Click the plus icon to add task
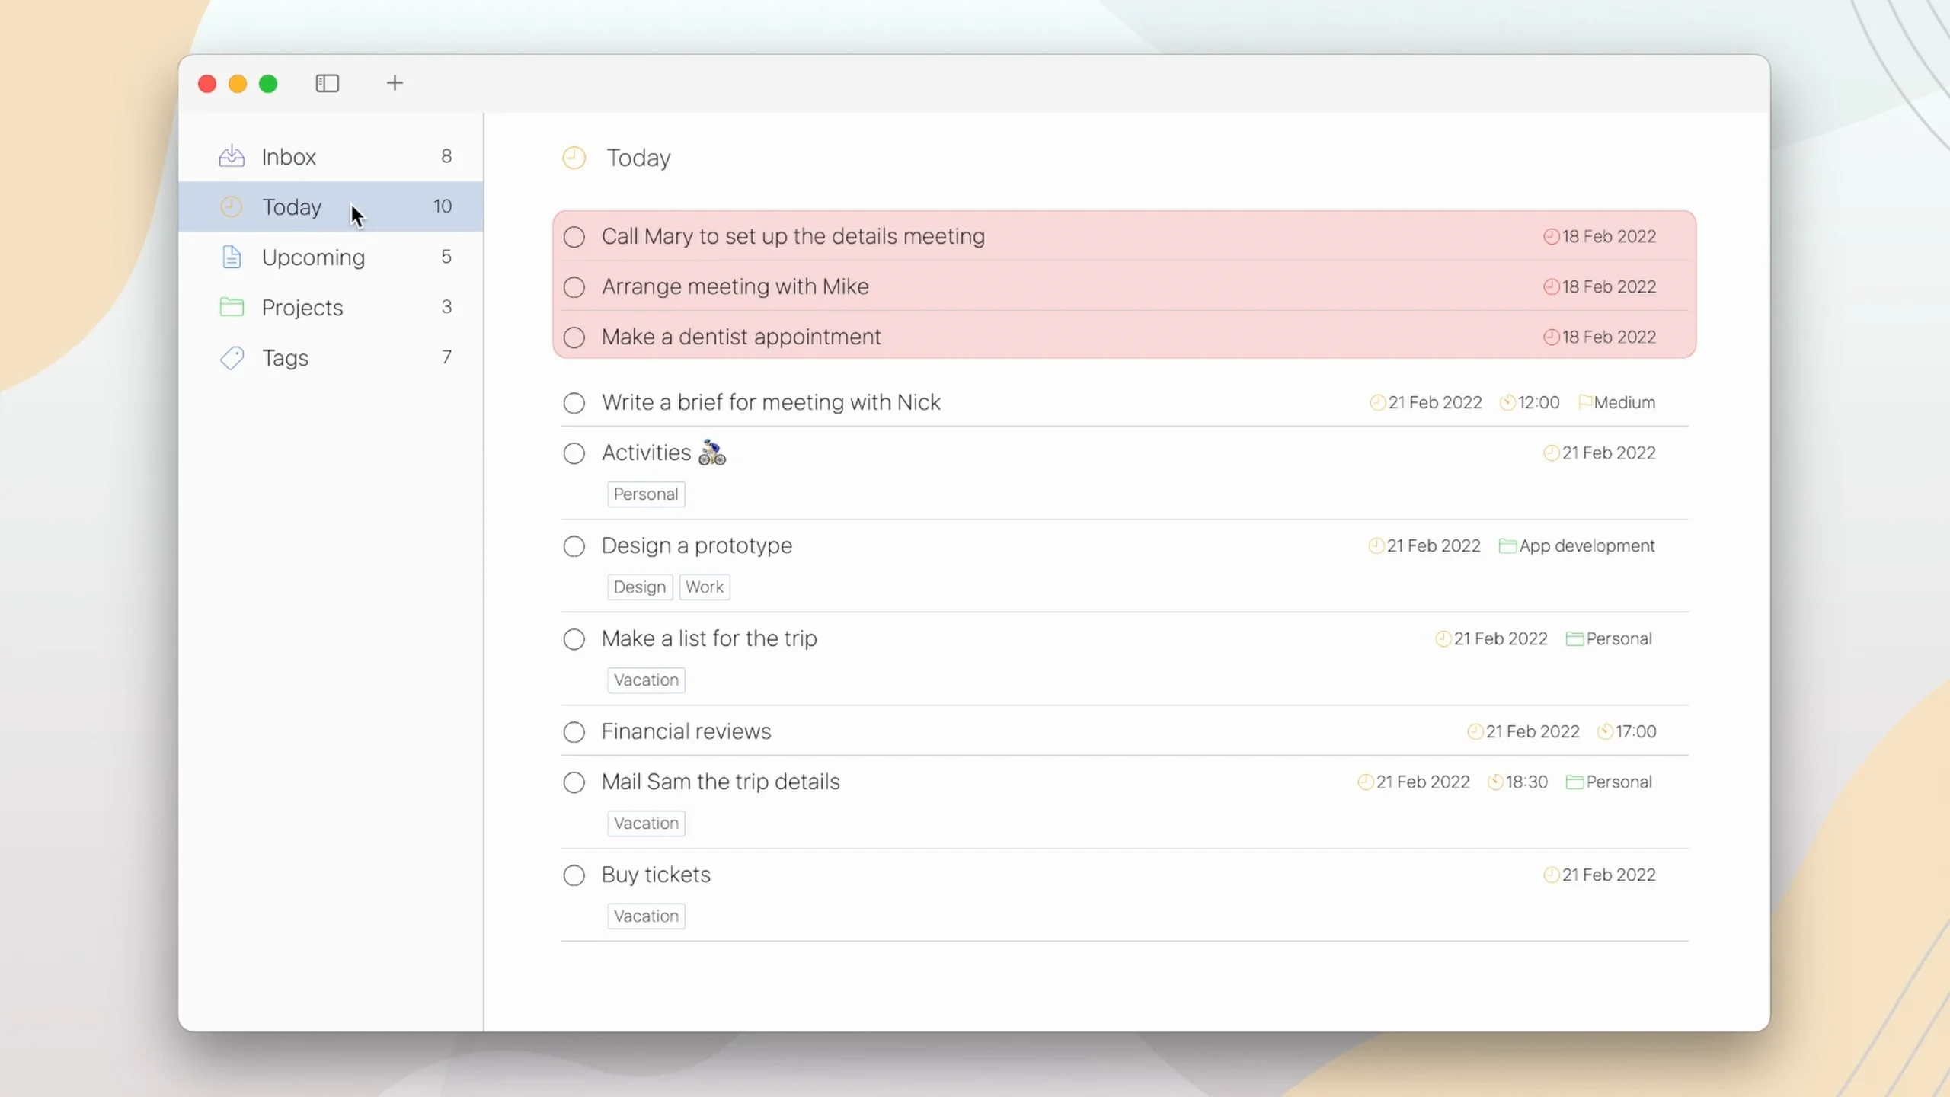 tap(395, 83)
